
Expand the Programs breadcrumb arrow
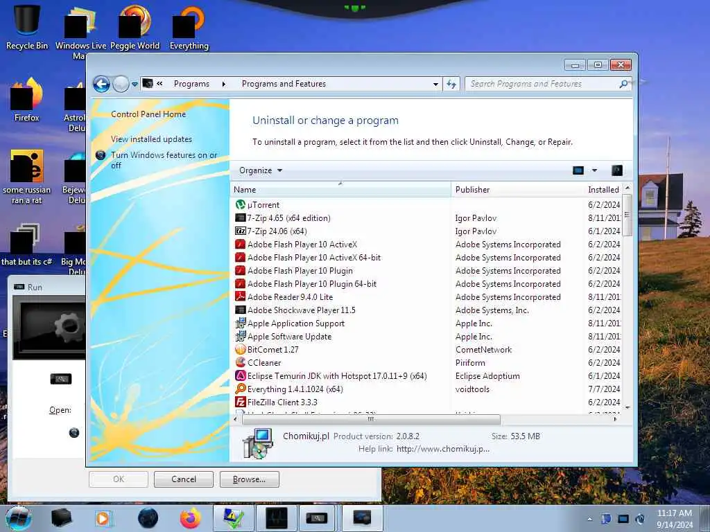[224, 84]
